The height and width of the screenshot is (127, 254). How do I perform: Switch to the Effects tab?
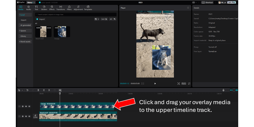[x=52, y=8]
